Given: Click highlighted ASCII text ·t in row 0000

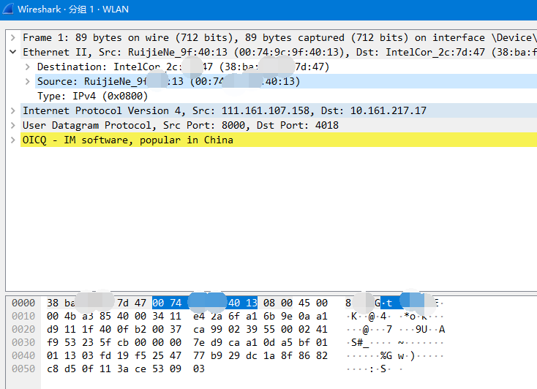Looking at the screenshot, I should (386, 303).
